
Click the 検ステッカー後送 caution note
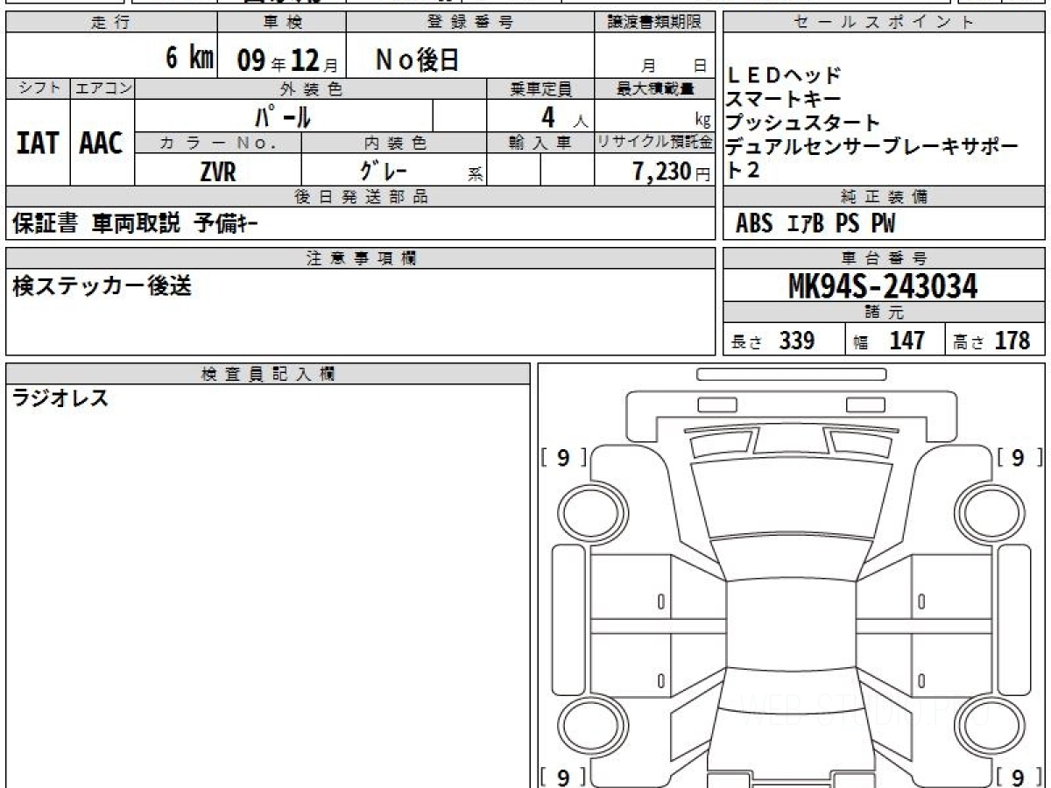pos(102,285)
